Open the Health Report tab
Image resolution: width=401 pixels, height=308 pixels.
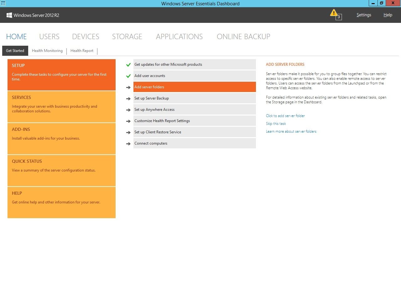82,51
